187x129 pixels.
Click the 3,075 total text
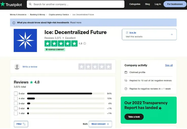pos(20,87)
